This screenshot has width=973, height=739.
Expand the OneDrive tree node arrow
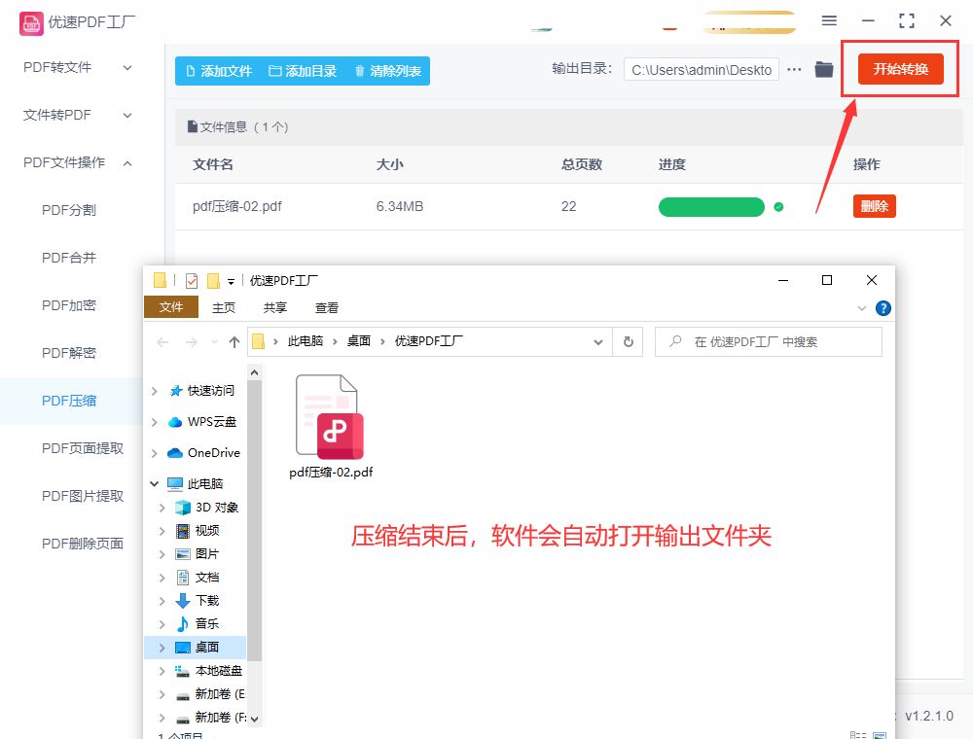[155, 453]
